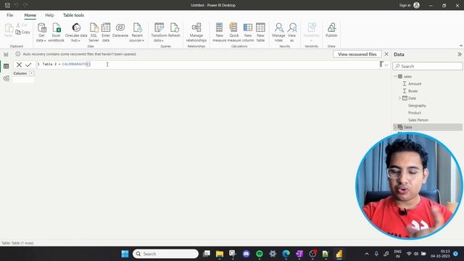This screenshot has width=464, height=261.
Task: Open the Get data dropdown
Action: [41, 33]
